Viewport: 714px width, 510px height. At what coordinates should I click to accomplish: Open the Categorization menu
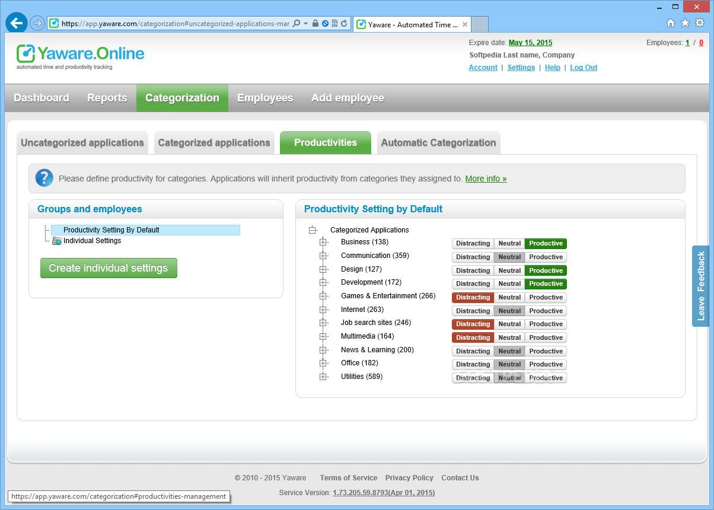[182, 98]
